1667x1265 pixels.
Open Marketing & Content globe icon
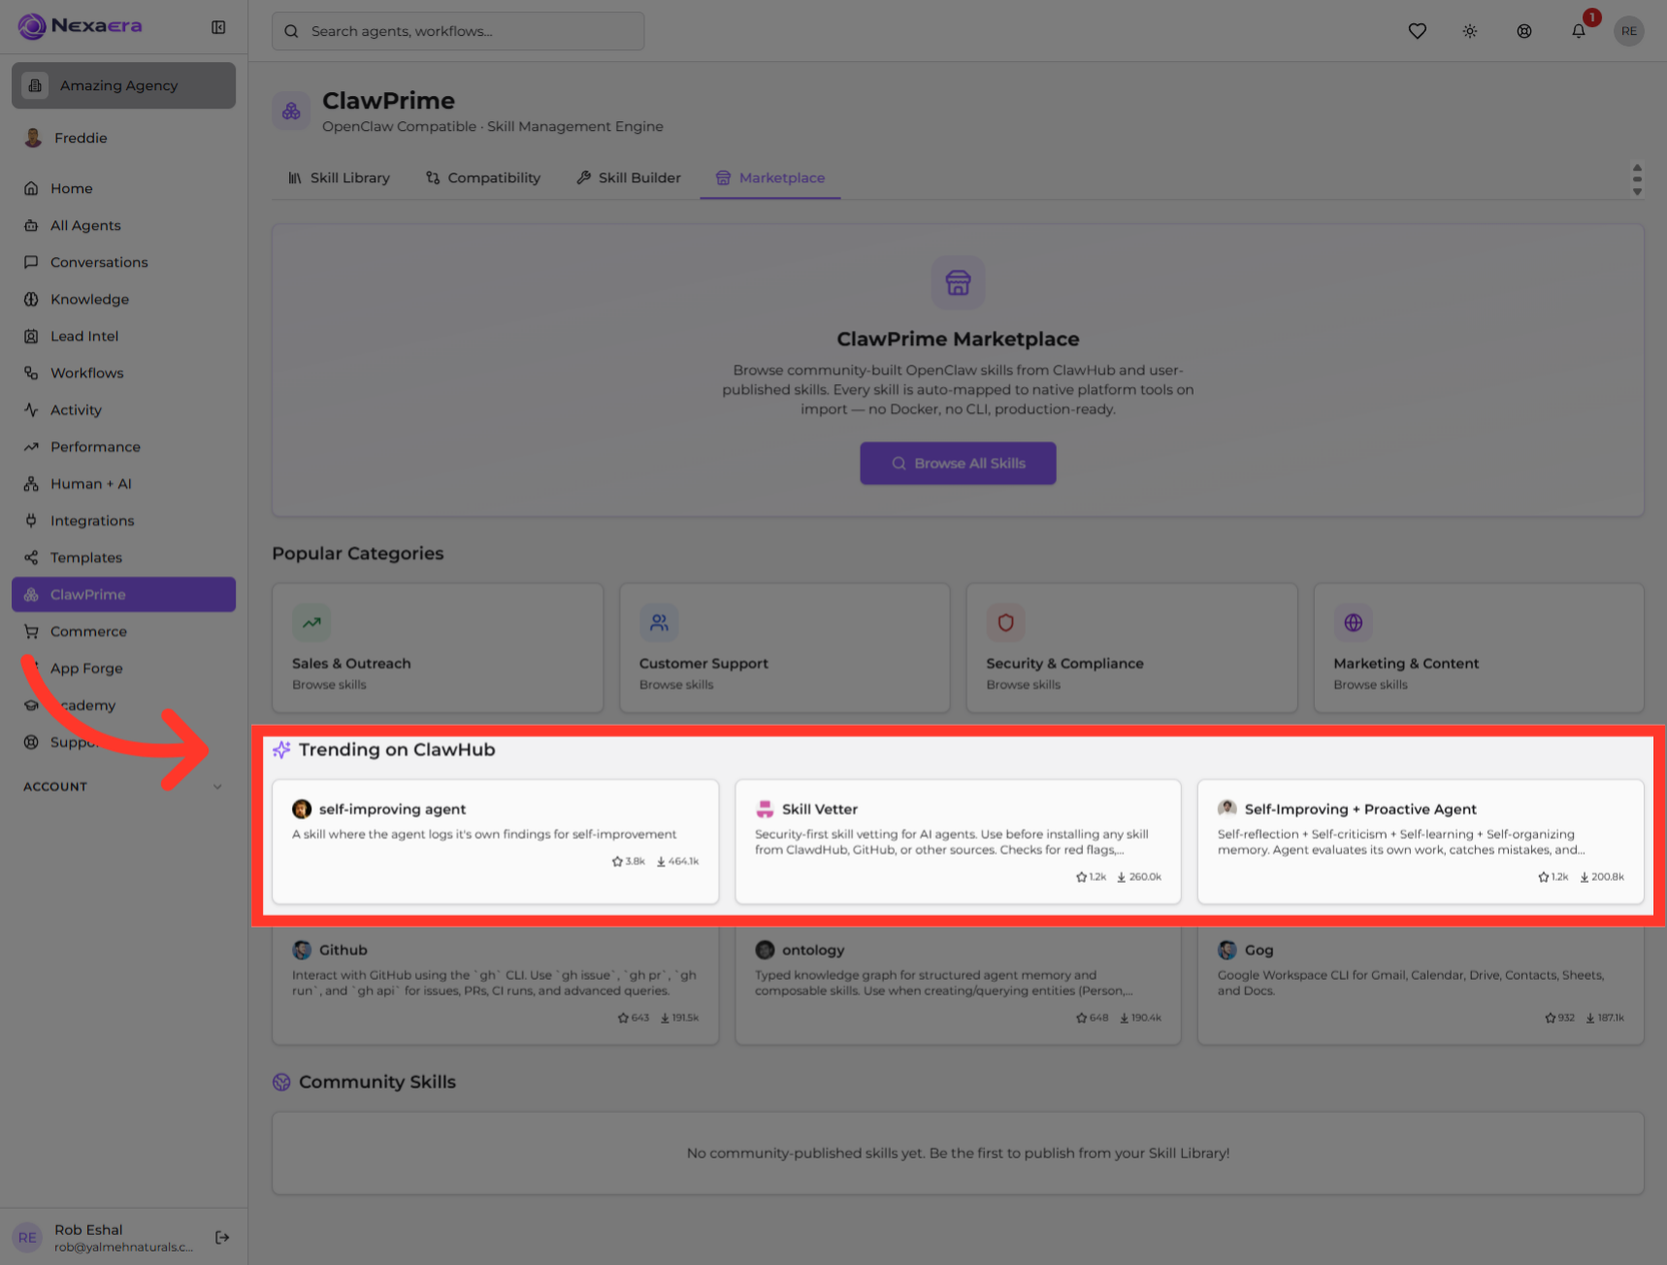(1353, 623)
